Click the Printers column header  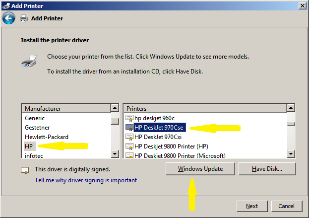tap(205, 109)
